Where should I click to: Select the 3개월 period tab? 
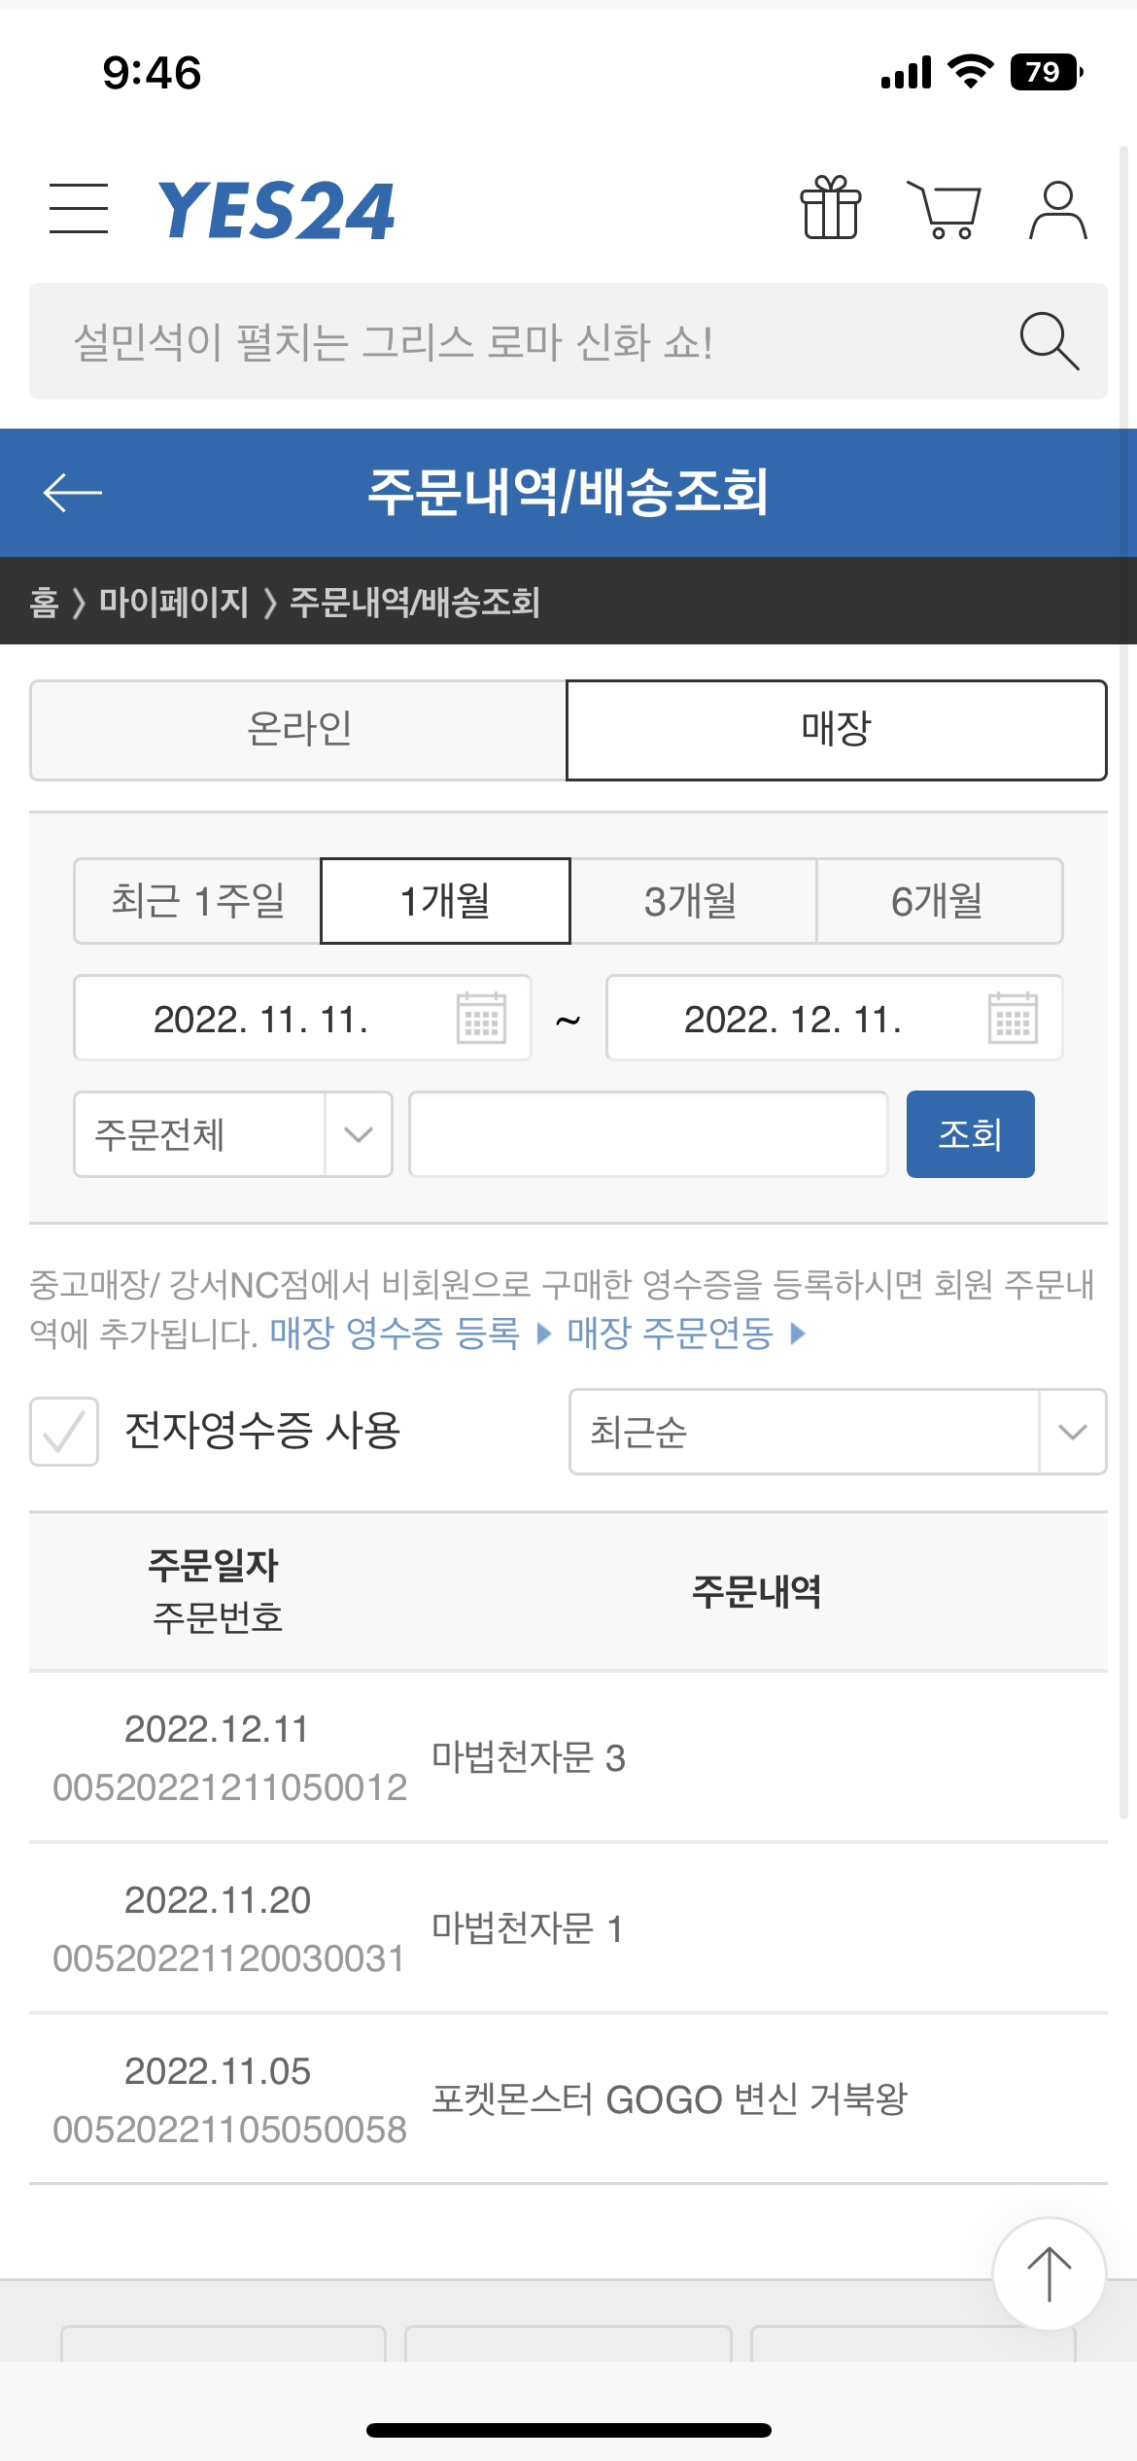[692, 901]
